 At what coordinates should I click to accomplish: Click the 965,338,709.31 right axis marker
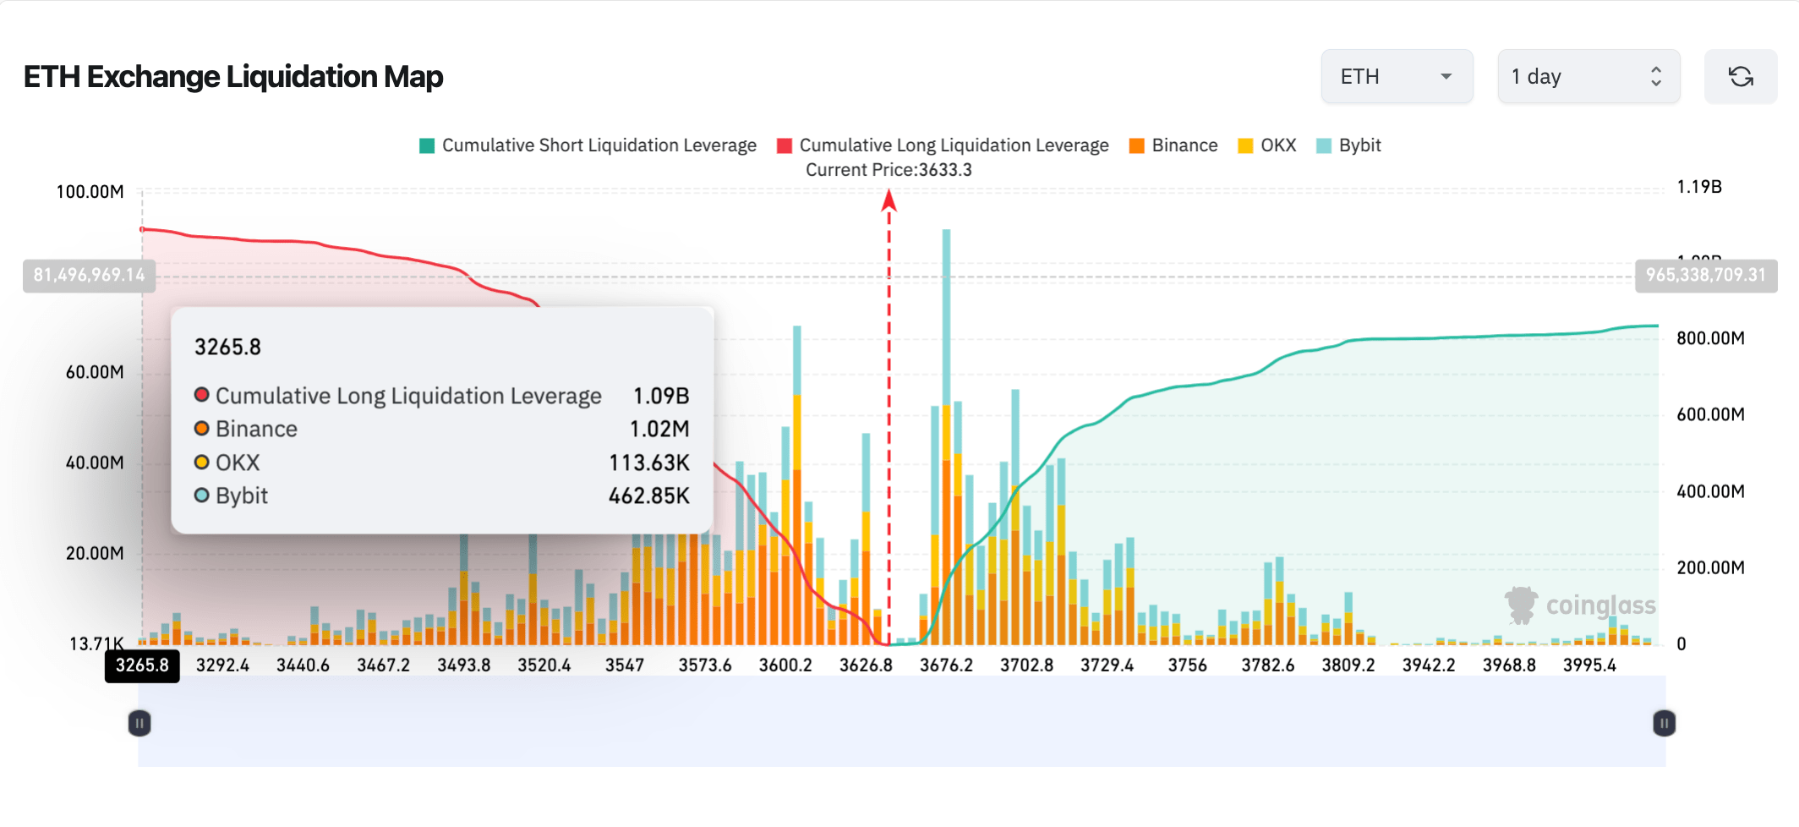1705,276
